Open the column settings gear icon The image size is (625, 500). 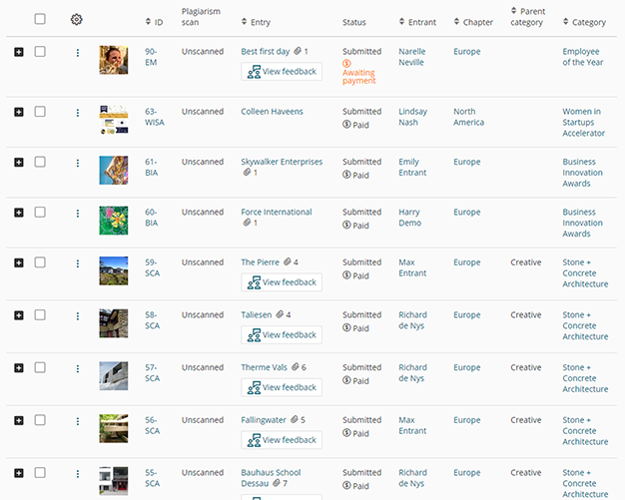(77, 19)
